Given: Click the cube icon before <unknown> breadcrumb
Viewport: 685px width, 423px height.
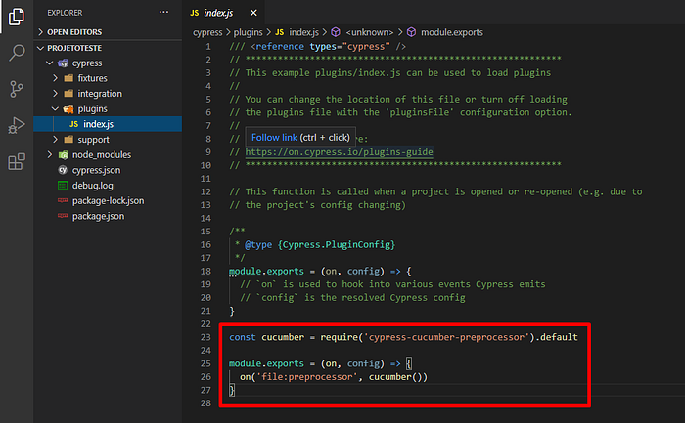Looking at the screenshot, I should pyautogui.click(x=336, y=32).
